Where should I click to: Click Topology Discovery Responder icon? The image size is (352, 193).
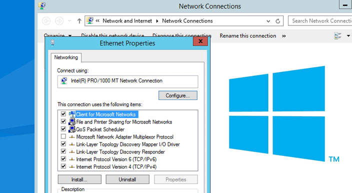click(x=72, y=152)
